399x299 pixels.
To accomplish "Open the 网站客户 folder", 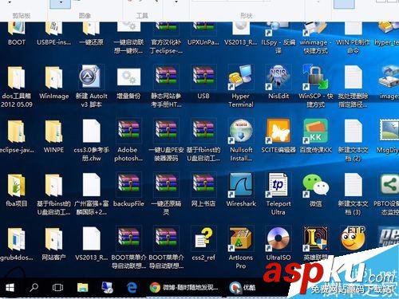I will 54,239.
